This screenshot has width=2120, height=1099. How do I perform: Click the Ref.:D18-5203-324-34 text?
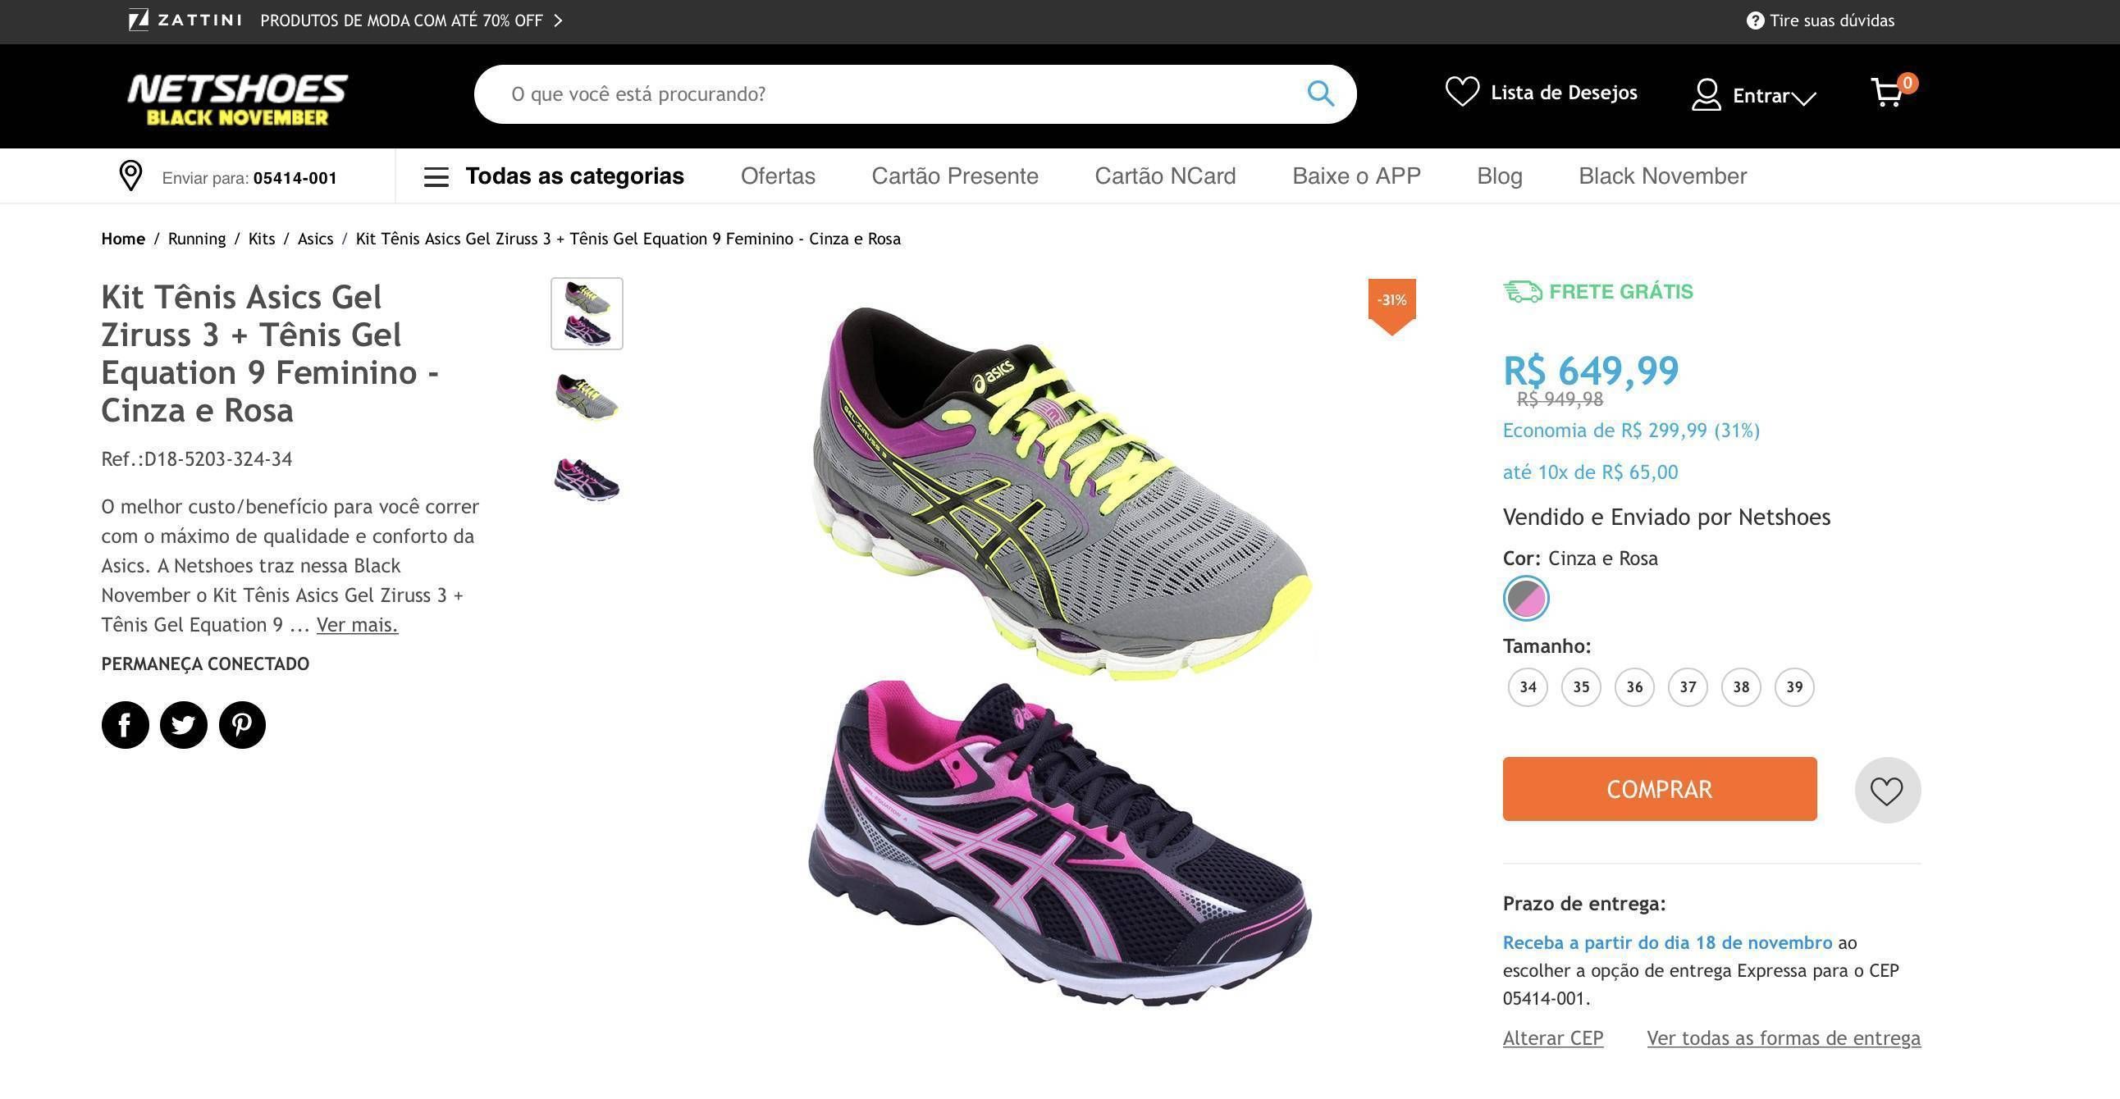pyautogui.click(x=197, y=459)
